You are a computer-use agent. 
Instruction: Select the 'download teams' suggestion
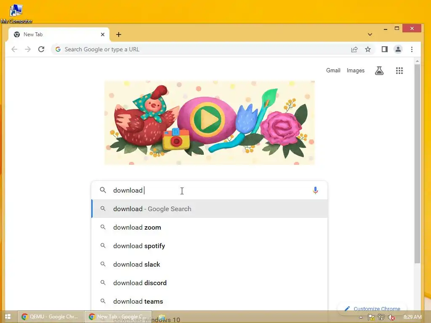pos(209,301)
